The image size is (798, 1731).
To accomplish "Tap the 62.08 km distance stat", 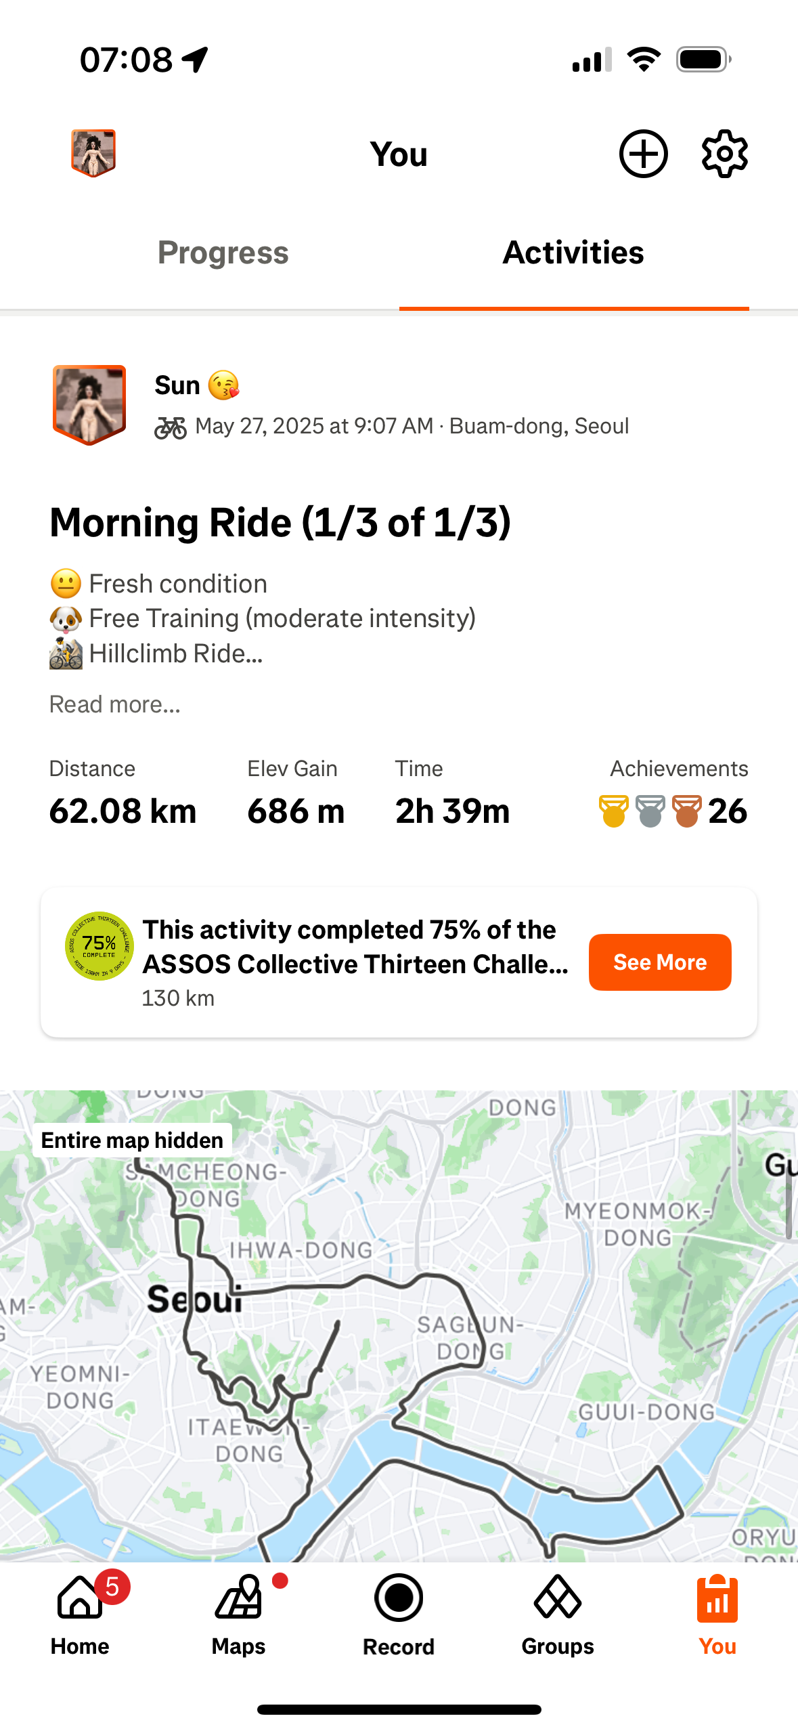I will 123,811.
